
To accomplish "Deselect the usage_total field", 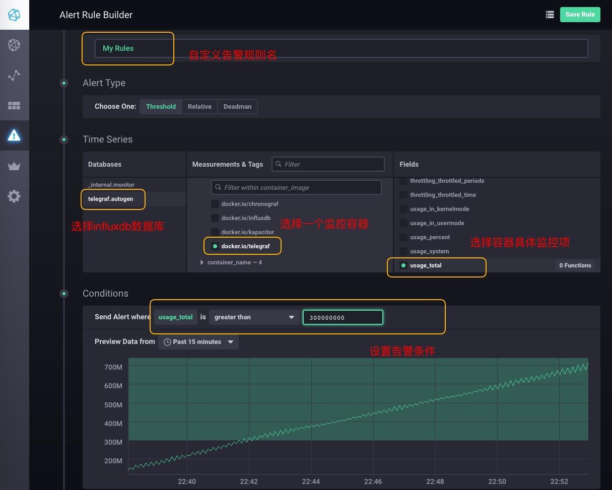I will (x=403, y=265).
